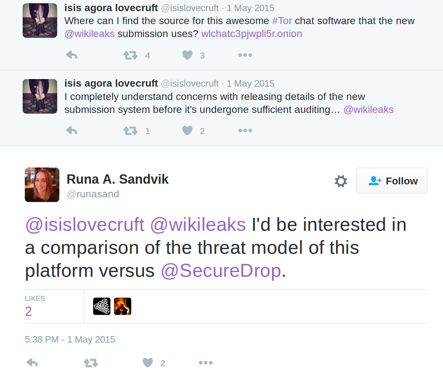Like the tweet with 2 likes by isislovecruft

(x=187, y=130)
